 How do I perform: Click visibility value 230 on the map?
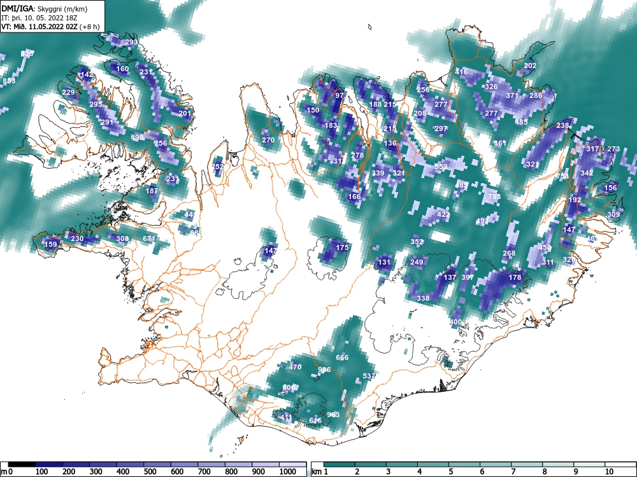[x=77, y=238]
